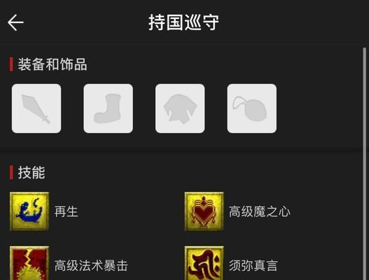Select the empty armor clothing slot
The image size is (369, 280).
pyautogui.click(x=180, y=108)
